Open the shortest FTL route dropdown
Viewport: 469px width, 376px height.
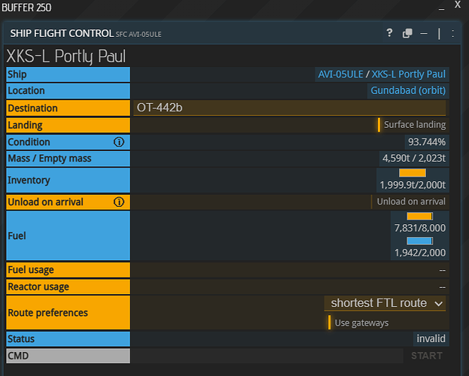click(385, 303)
